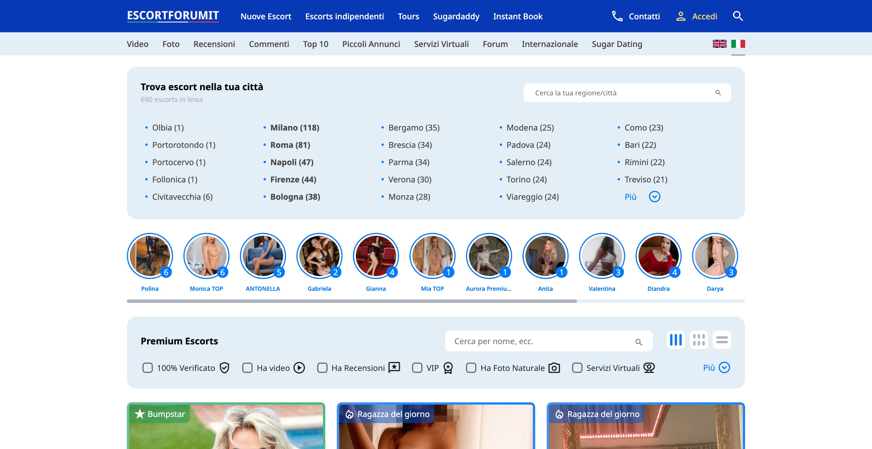
Task: Switch to English with UK flag icon
Action: click(719, 44)
